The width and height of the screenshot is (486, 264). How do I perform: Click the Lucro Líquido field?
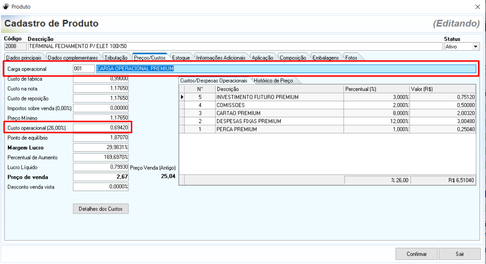101,167
